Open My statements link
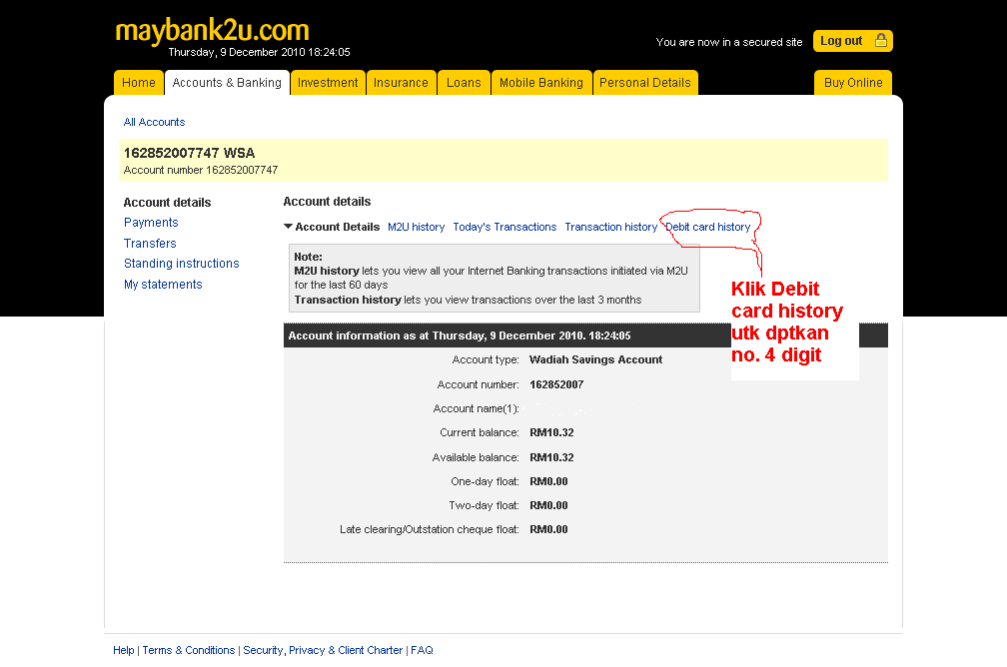The width and height of the screenshot is (1007, 667). [x=163, y=285]
